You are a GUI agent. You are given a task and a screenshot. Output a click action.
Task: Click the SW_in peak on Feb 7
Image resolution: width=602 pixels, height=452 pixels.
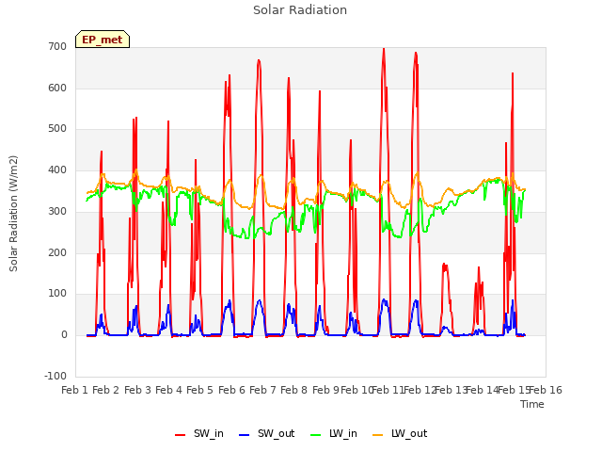click(259, 60)
